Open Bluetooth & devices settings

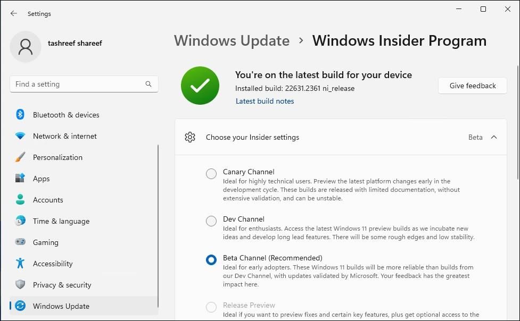65,115
